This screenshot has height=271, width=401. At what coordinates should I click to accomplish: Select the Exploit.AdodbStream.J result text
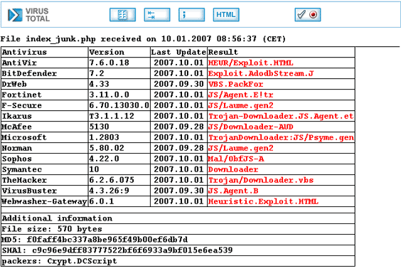(261, 74)
